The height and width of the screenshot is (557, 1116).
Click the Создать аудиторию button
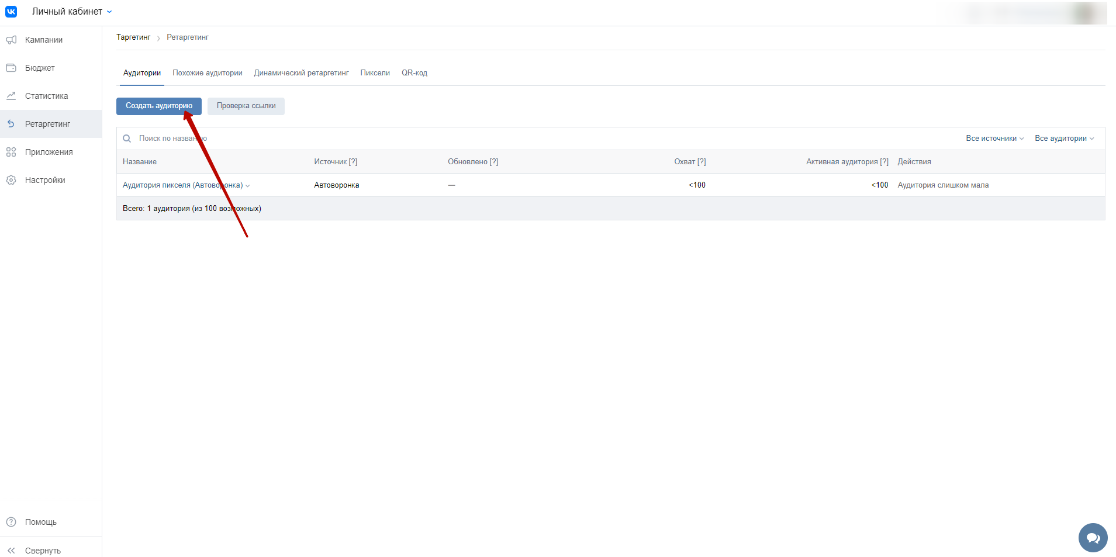(158, 106)
